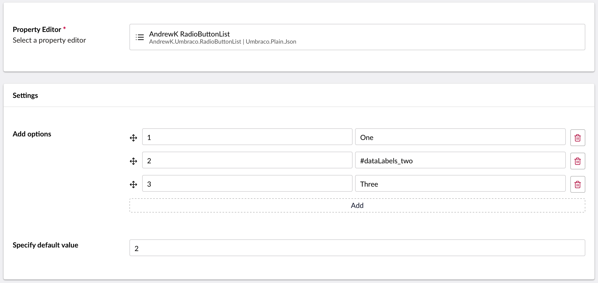Focus value field containing 2 in options
Screen dimensions: 598x283
[x=247, y=160]
